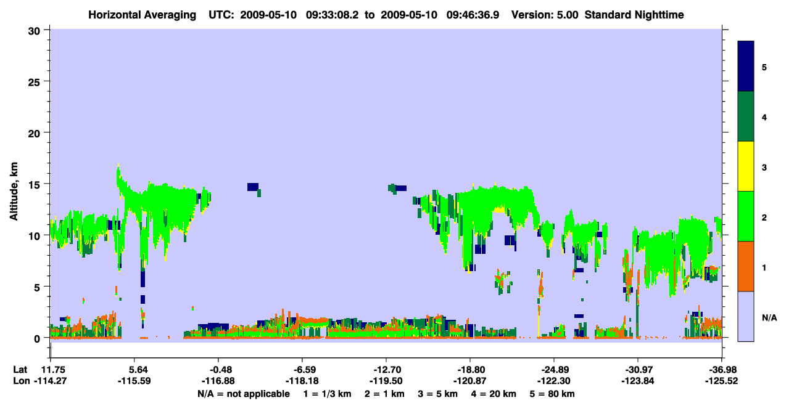Click the y-axis tick label '15'
This screenshot has height=411, width=802.
36,184
